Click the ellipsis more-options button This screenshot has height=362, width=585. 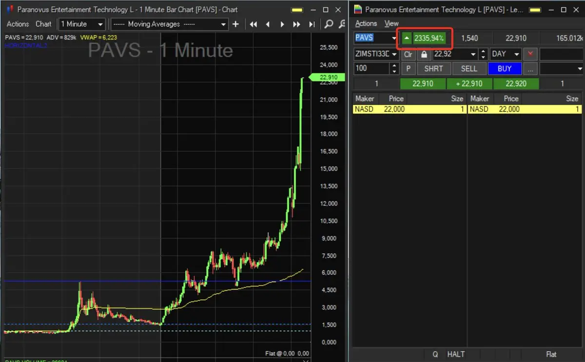coord(530,69)
